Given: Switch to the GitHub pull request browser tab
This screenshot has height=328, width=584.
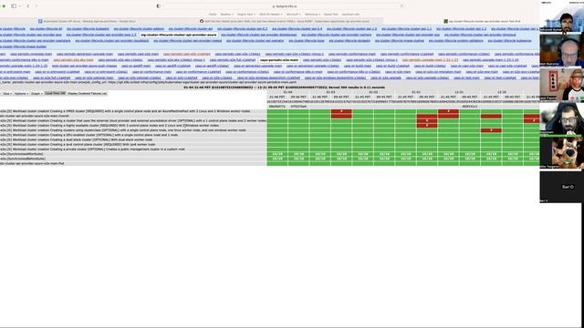Looking at the screenshot, I should (x=285, y=22).
